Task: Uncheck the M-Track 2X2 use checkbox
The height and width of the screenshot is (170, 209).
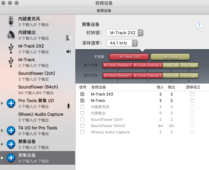Action: [82, 94]
